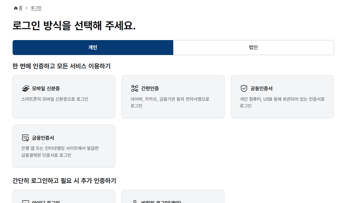The width and height of the screenshot is (346, 203).
Task: Click heading '한 번에 인증하고 모든 서비스 이용하기'
Action: pyautogui.click(x=62, y=66)
